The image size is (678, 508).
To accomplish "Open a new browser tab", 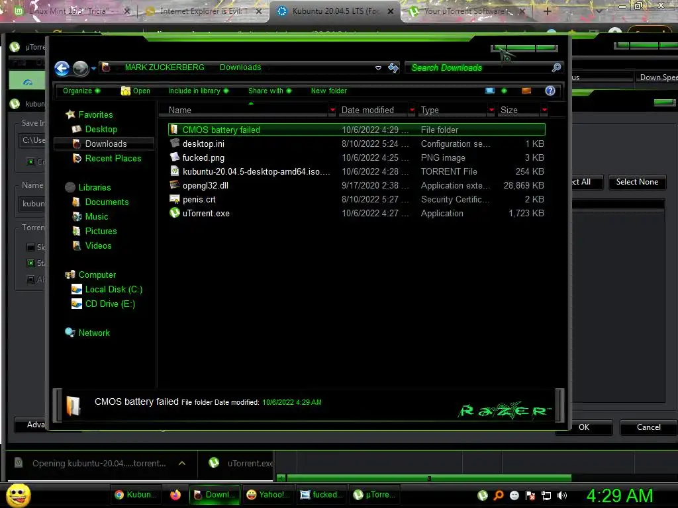I will tap(547, 11).
